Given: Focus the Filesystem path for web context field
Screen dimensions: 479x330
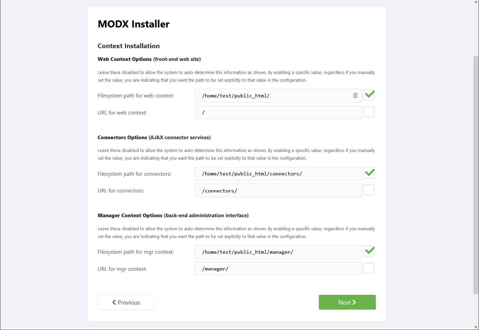Looking at the screenshot, I should (278, 96).
